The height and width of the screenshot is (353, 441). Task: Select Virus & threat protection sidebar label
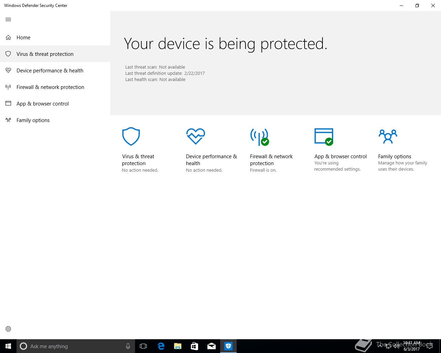click(45, 54)
